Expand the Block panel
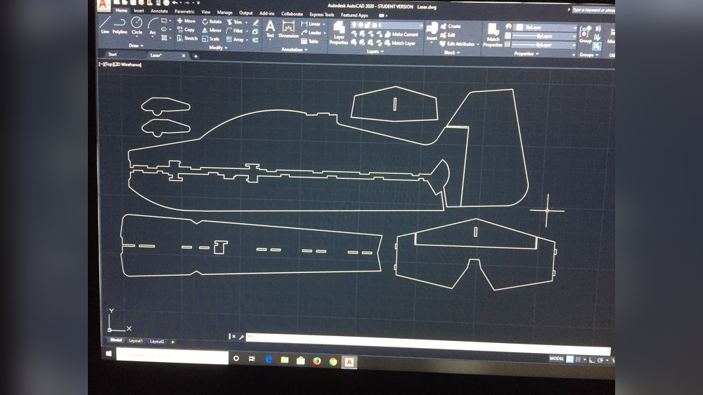 pyautogui.click(x=451, y=53)
